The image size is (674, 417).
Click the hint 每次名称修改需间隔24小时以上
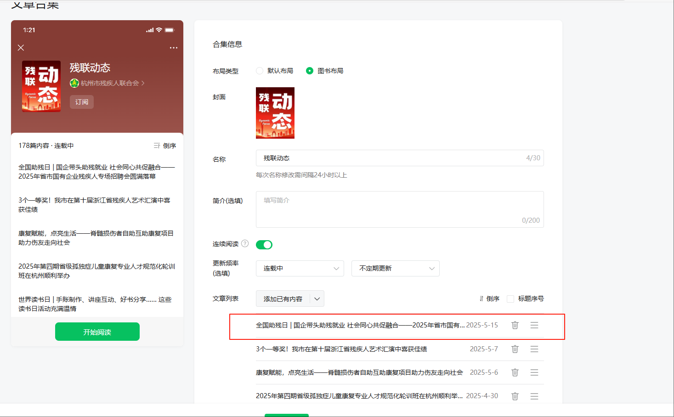[x=301, y=175]
